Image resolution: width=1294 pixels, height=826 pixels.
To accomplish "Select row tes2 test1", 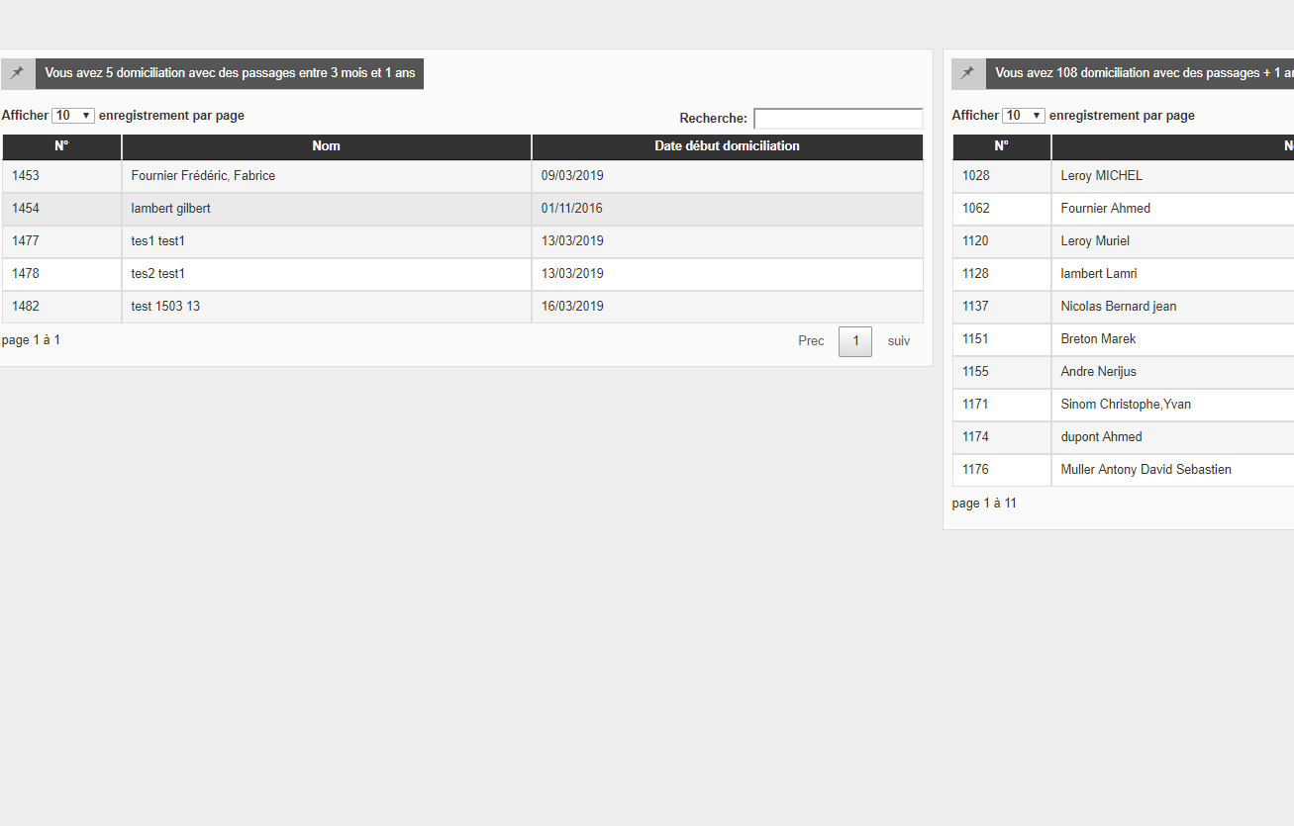I will 462,274.
